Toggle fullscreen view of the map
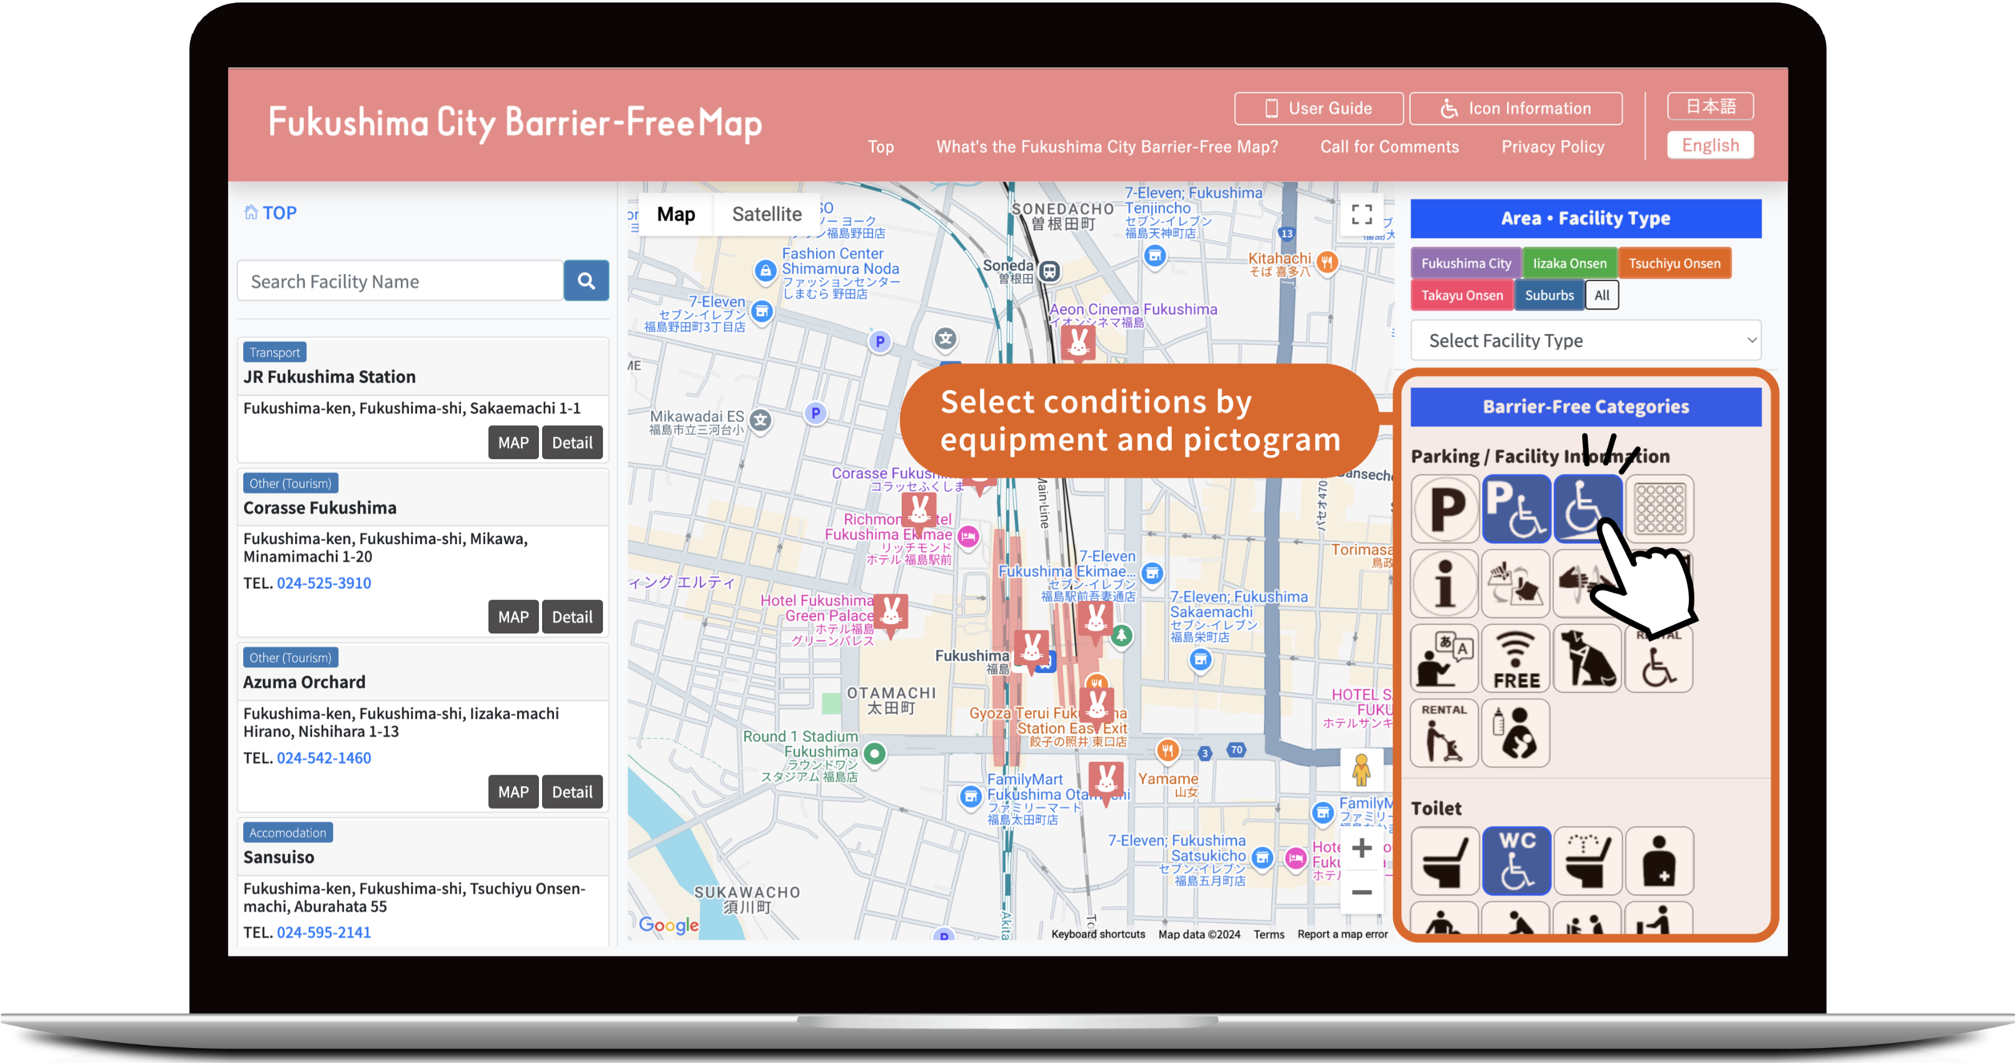Viewport: 2016px width, 1063px height. (x=1362, y=214)
